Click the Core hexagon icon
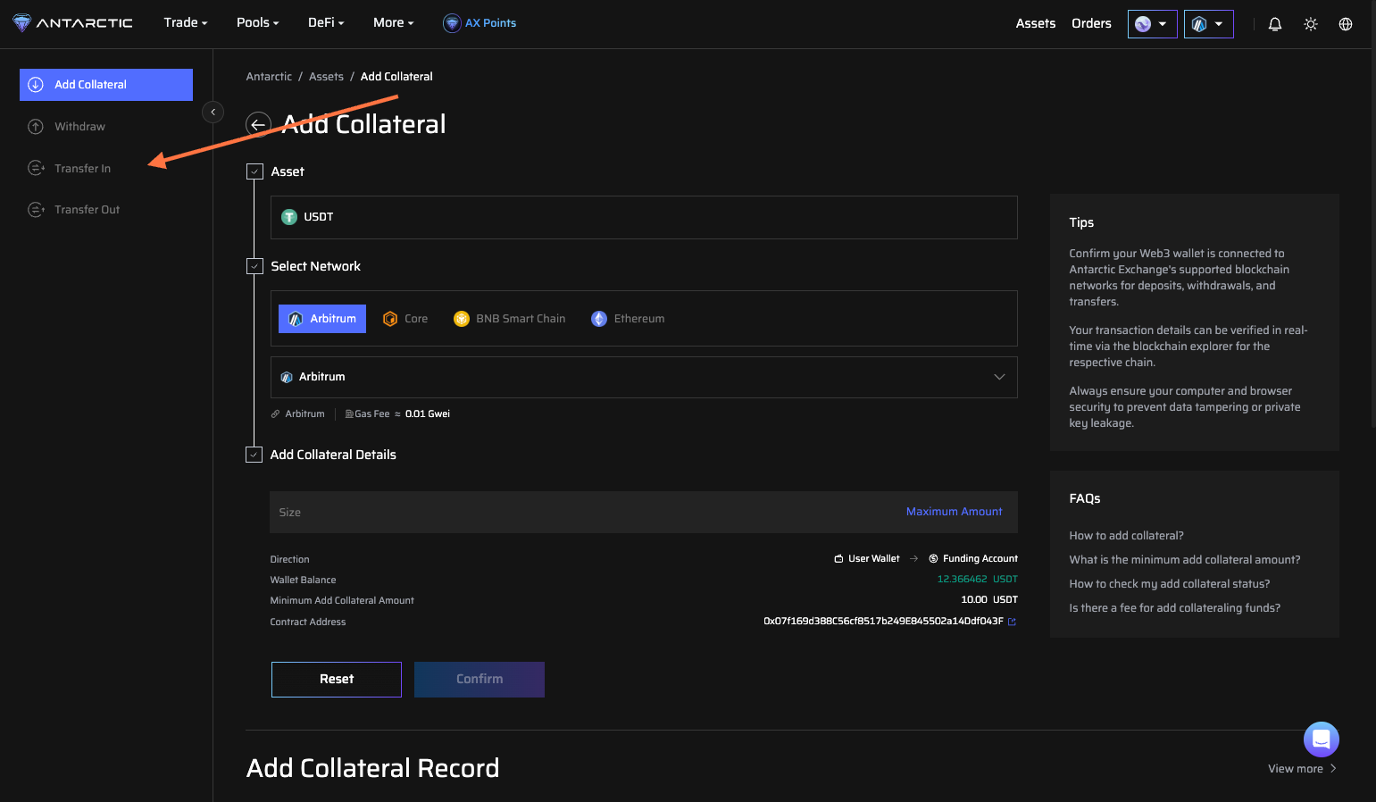Viewport: 1376px width, 802px height. (x=390, y=319)
